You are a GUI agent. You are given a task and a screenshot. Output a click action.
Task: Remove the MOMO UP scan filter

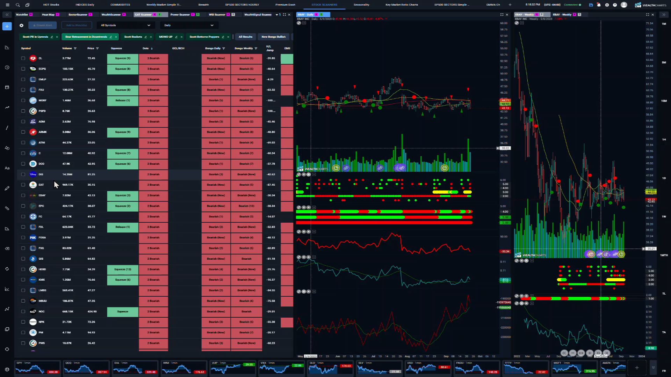(181, 37)
